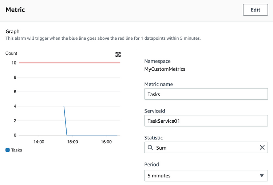Screen dimensions: 273x185
Task: Select the 14:00 time axis label
Action: click(39, 142)
